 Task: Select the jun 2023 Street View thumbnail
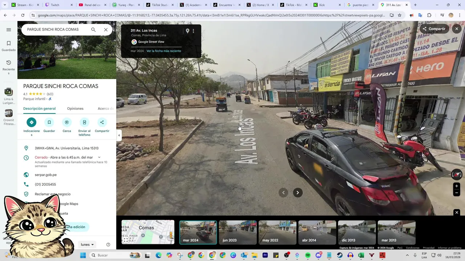pos(238,232)
